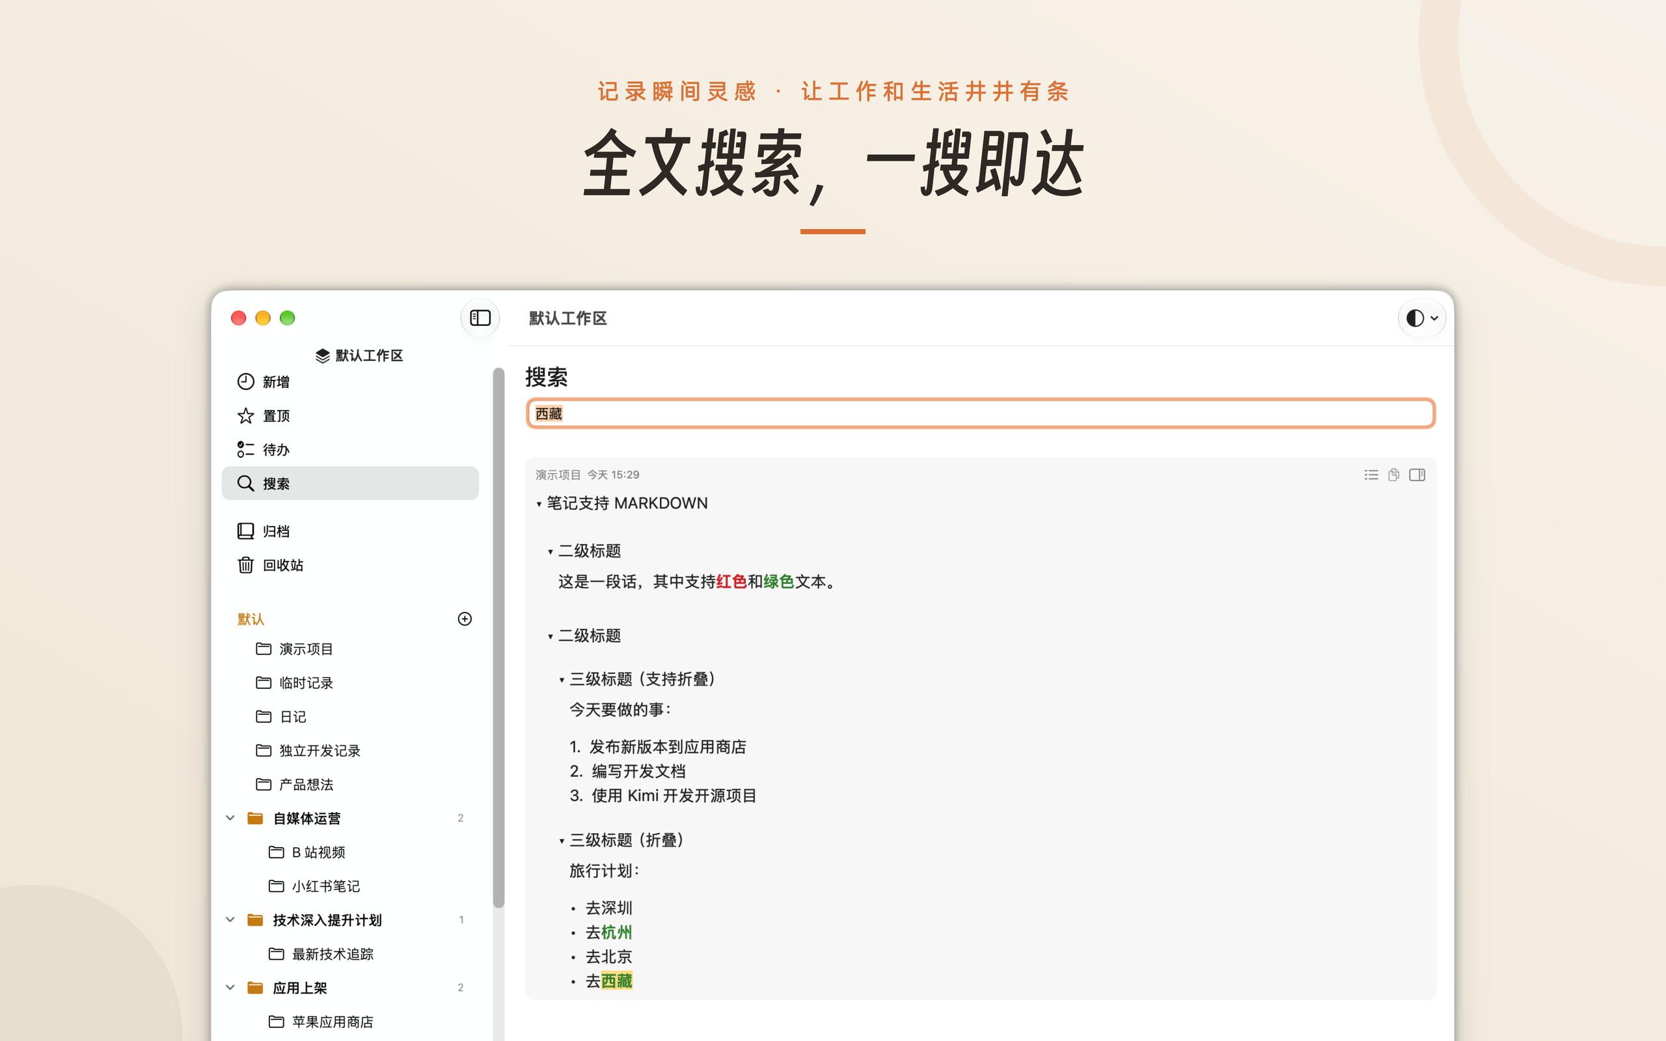Open the 新增 sidebar entry

click(x=349, y=381)
